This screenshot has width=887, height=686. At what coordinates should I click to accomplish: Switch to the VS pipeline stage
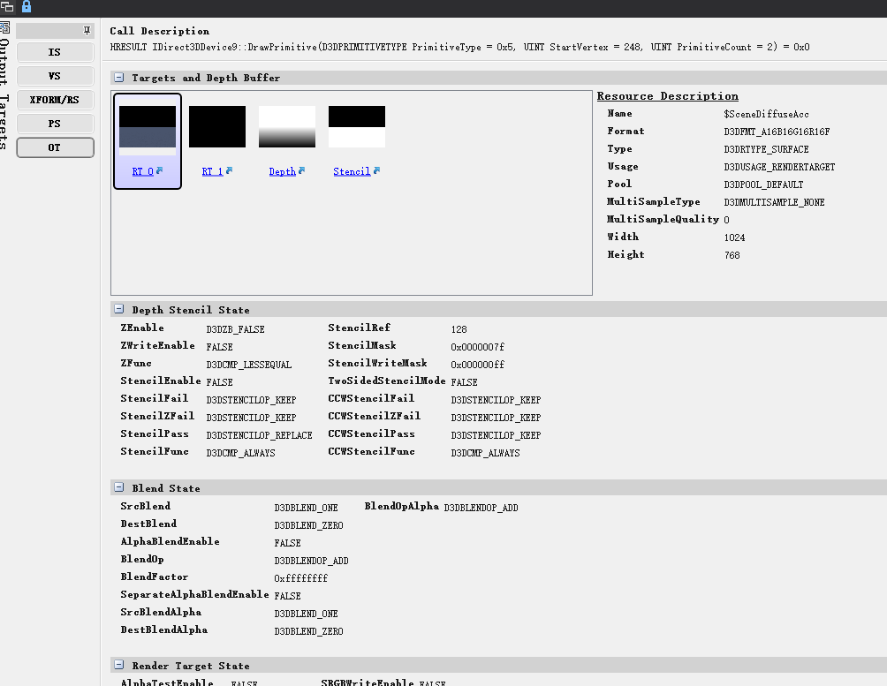(55, 76)
